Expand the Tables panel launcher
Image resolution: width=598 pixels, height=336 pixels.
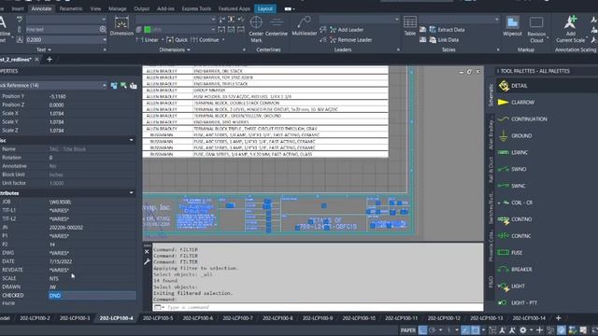tap(498, 49)
